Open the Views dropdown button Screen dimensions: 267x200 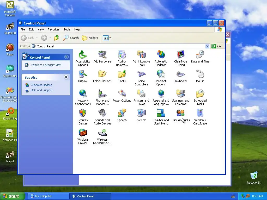[x=107, y=38]
